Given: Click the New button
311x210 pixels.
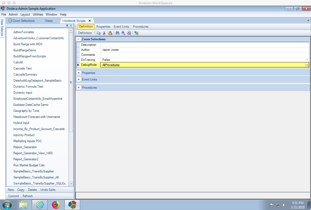Looking at the screenshot, I should click(x=11, y=190).
